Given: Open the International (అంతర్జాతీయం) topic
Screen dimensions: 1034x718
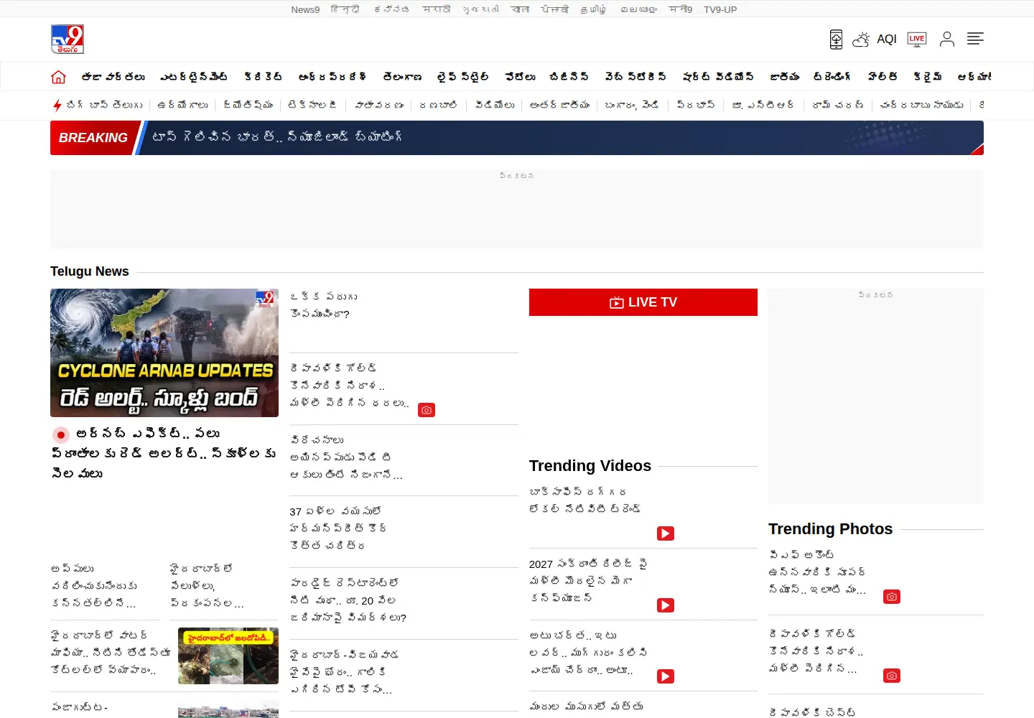Looking at the screenshot, I should [x=560, y=105].
